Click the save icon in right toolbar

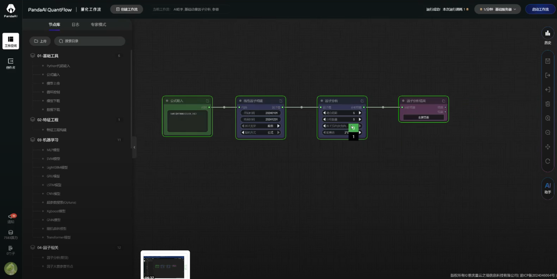[x=547, y=61]
